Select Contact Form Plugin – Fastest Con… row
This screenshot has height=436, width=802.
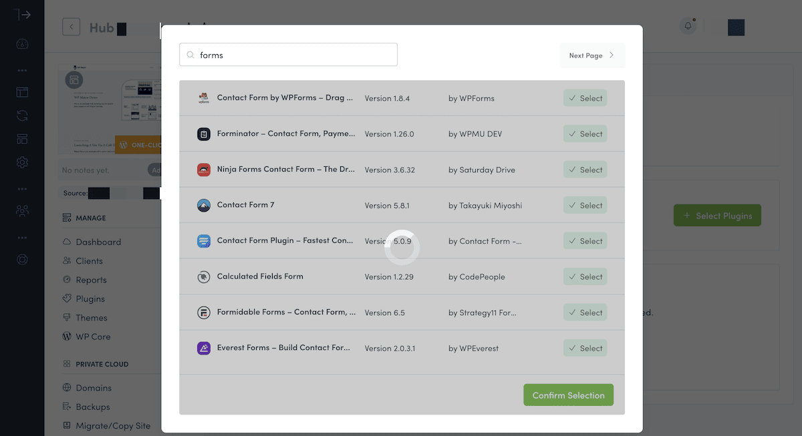tap(585, 241)
